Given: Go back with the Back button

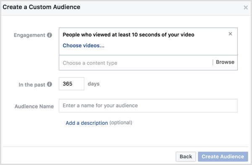Looking at the screenshot, I should 186,157.
